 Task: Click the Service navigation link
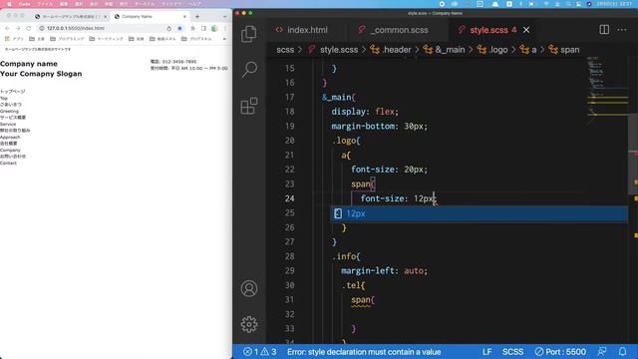pos(8,124)
